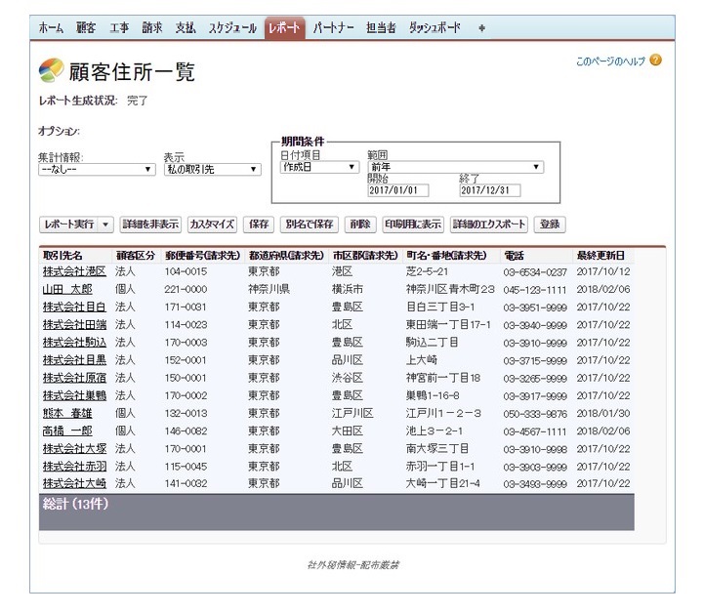The width and height of the screenshot is (703, 615).
Task: Click the help question mark icon
Action: [655, 61]
